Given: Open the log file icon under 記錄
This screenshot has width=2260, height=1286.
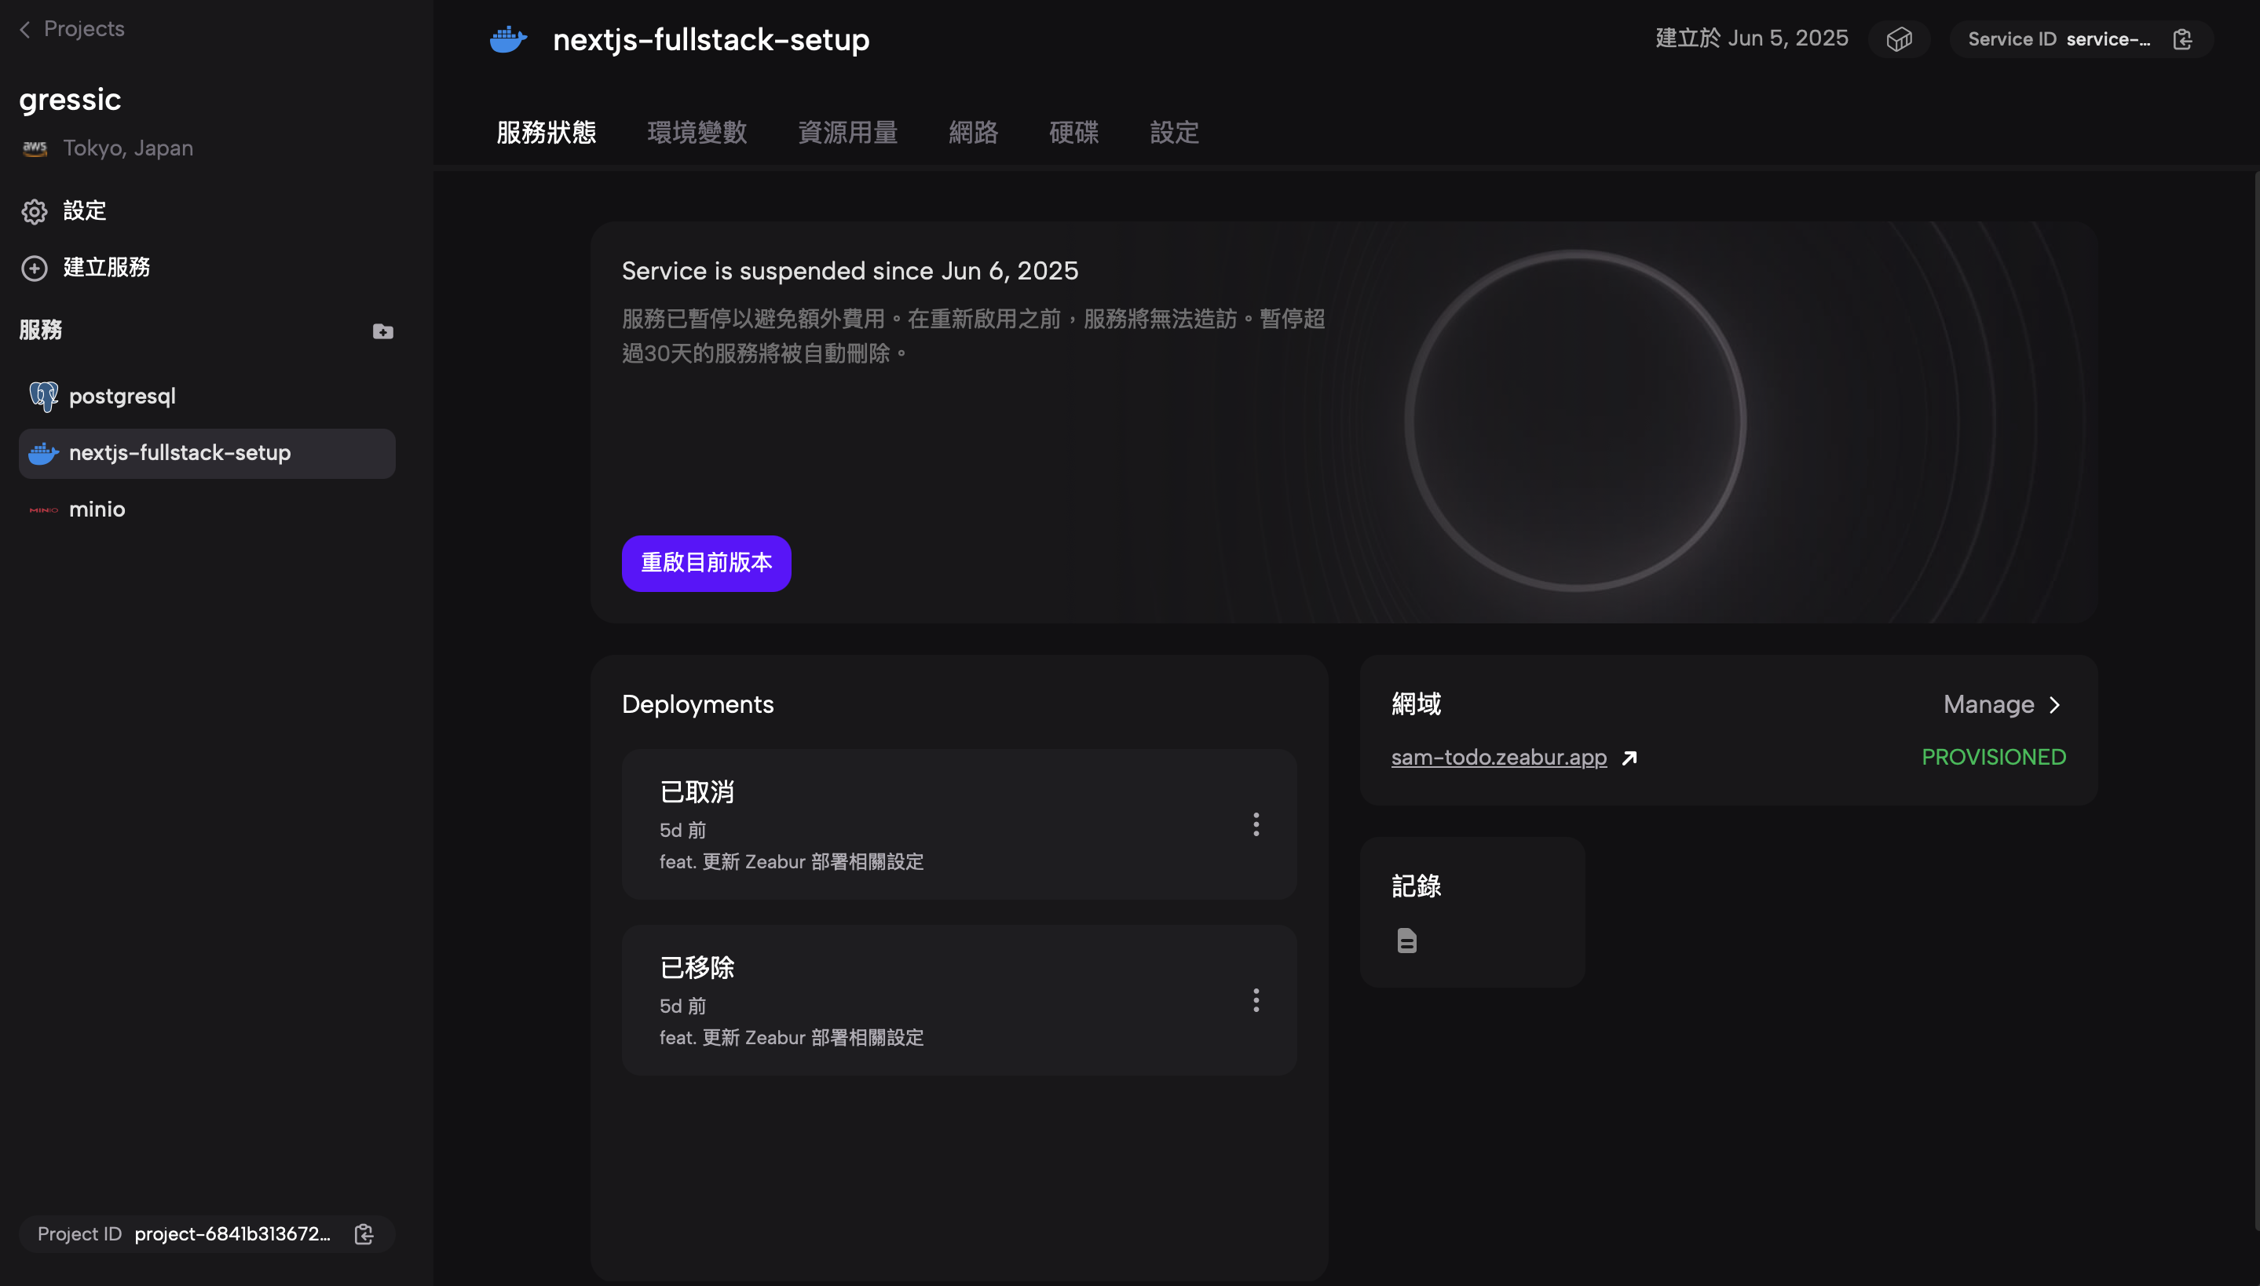Looking at the screenshot, I should pyautogui.click(x=1407, y=941).
